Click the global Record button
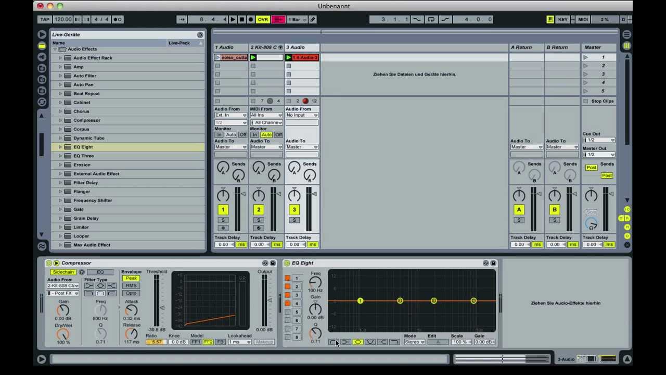The height and width of the screenshot is (375, 666). coord(250,19)
